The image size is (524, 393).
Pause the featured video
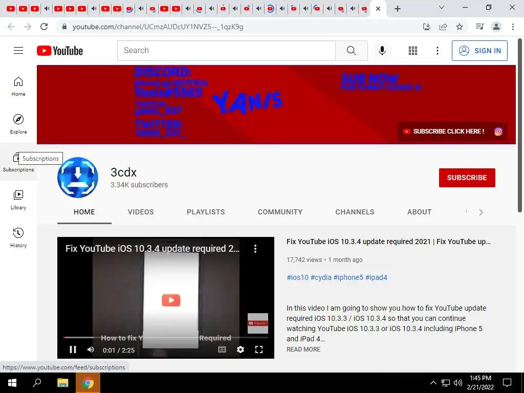73,350
